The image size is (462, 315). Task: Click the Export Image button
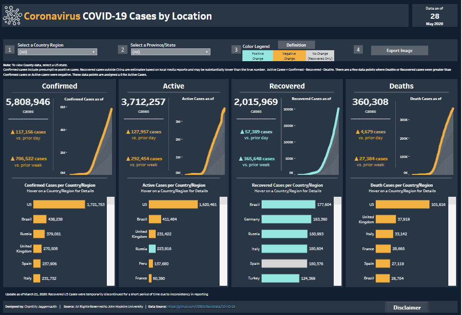pyautogui.click(x=399, y=50)
